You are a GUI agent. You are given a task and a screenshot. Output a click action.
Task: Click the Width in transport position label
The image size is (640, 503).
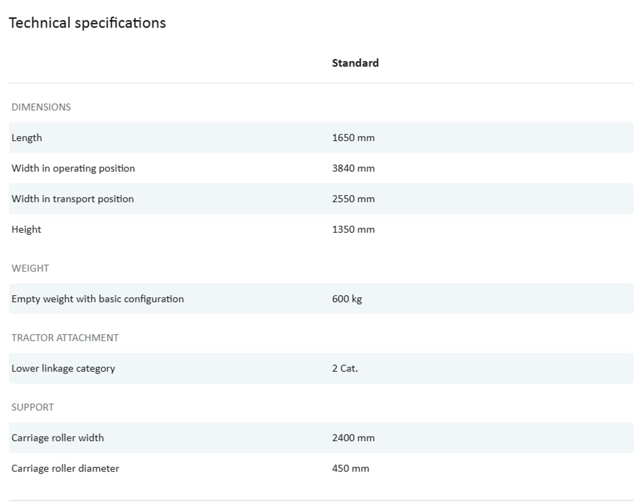tap(73, 199)
